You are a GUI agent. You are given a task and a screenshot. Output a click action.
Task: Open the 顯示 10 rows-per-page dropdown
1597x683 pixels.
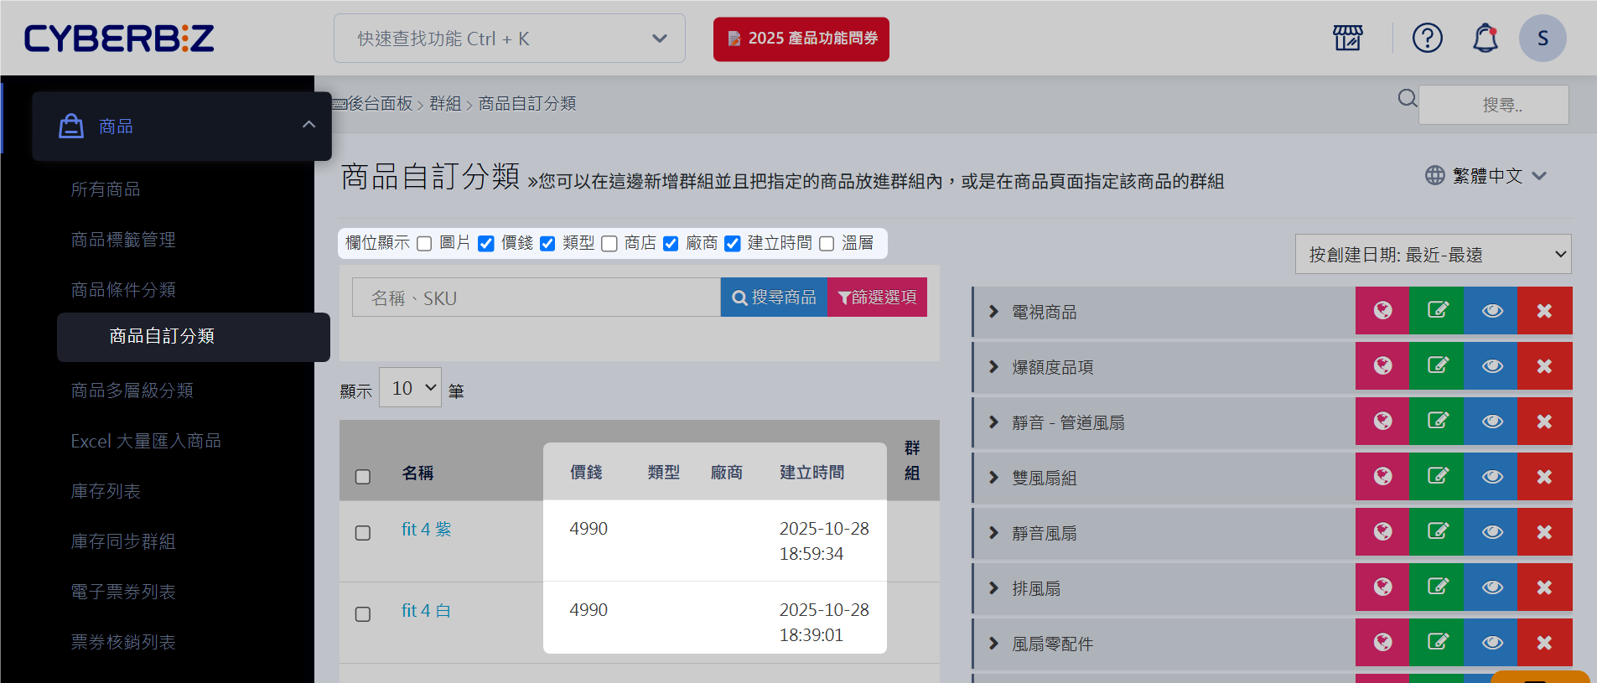coord(410,388)
